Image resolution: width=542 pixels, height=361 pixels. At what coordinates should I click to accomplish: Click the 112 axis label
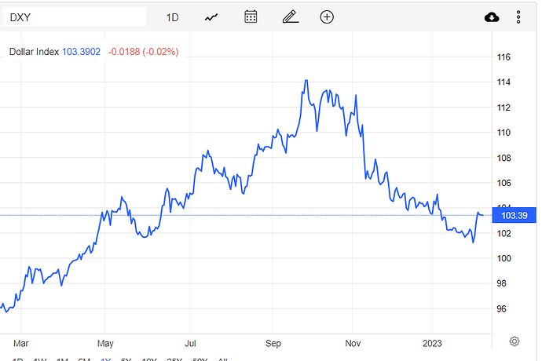504,108
